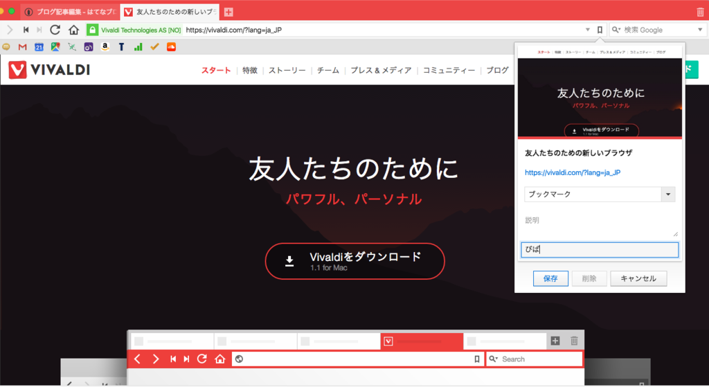
Task: Open the 特徴 menu item
Action: point(249,71)
